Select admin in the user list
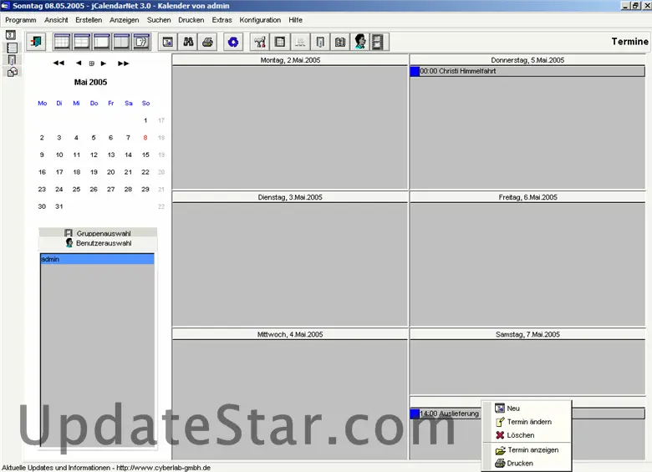Viewport: 652px width, 472px height. pyautogui.click(x=97, y=259)
